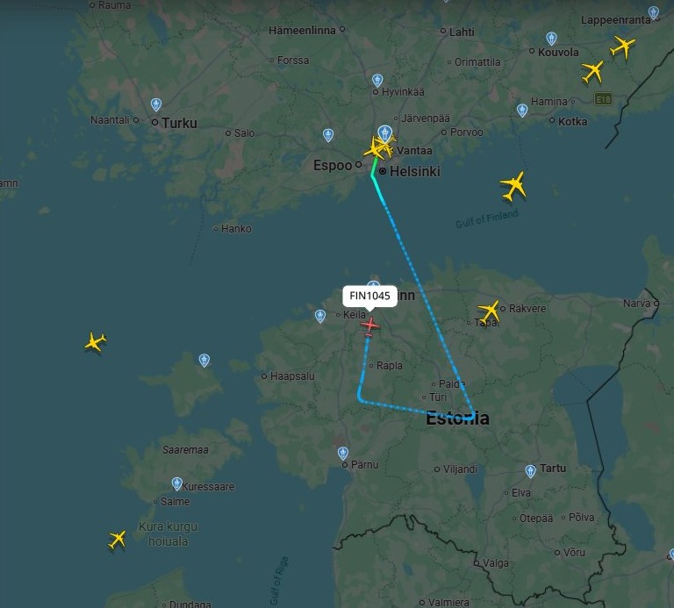Click the FIN1045 callsign label
Screen dimensions: 674x608
coord(369,296)
